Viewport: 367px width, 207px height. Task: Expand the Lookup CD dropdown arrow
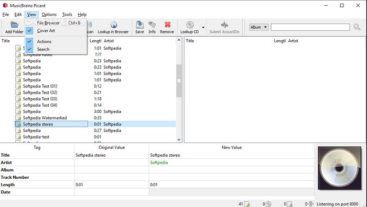tap(203, 27)
